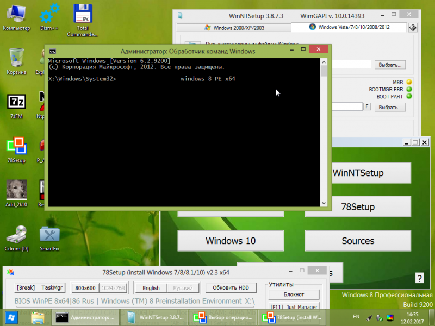Screen dimensions: 435x326
Task: Switch to Выбор операцио... taskbar item
Action: click(223, 317)
